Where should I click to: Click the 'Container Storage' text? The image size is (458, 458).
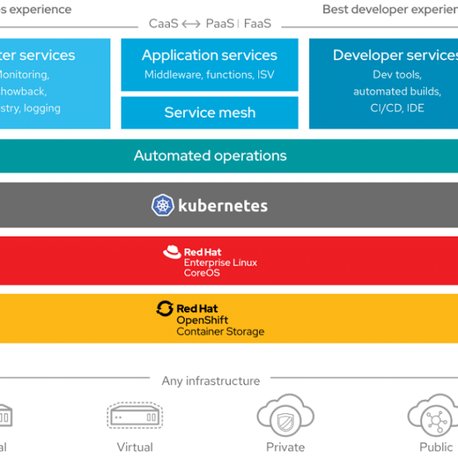[x=221, y=332]
